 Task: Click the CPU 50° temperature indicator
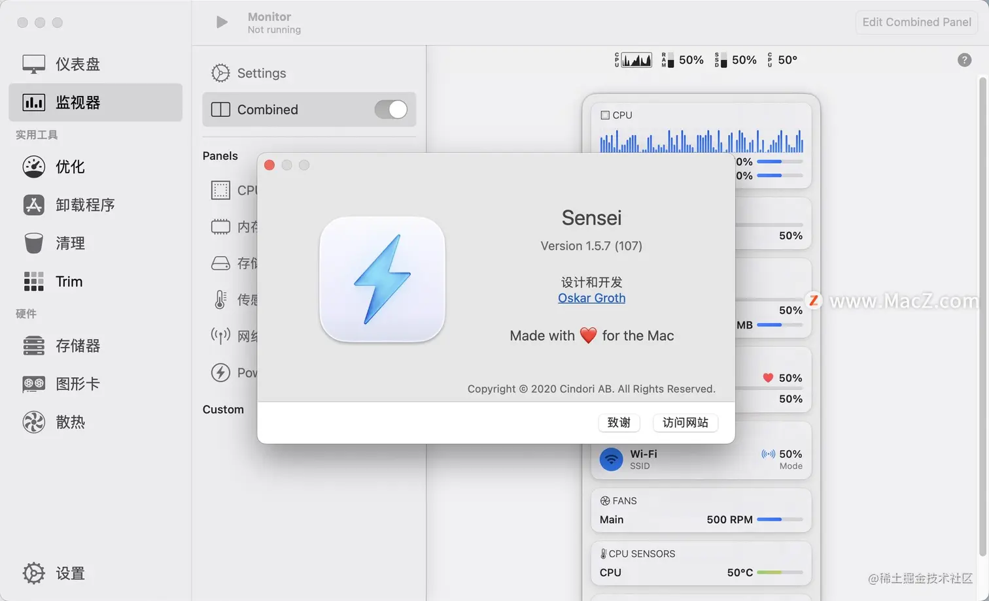[782, 60]
